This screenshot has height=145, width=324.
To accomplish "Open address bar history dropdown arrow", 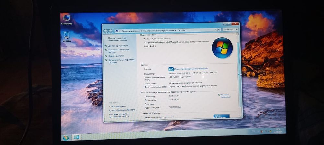I will (215, 30).
